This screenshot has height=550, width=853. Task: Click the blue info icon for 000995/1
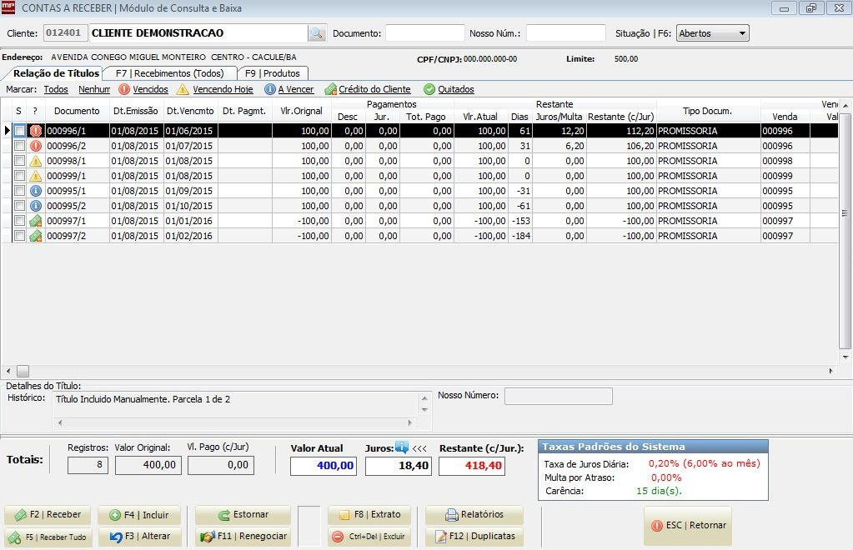pos(35,191)
